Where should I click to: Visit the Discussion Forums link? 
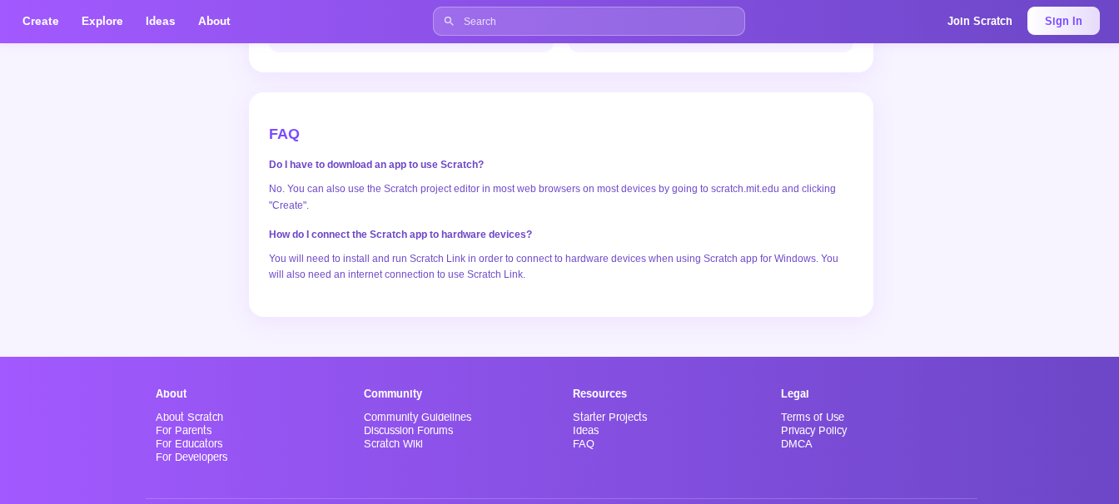(x=408, y=431)
